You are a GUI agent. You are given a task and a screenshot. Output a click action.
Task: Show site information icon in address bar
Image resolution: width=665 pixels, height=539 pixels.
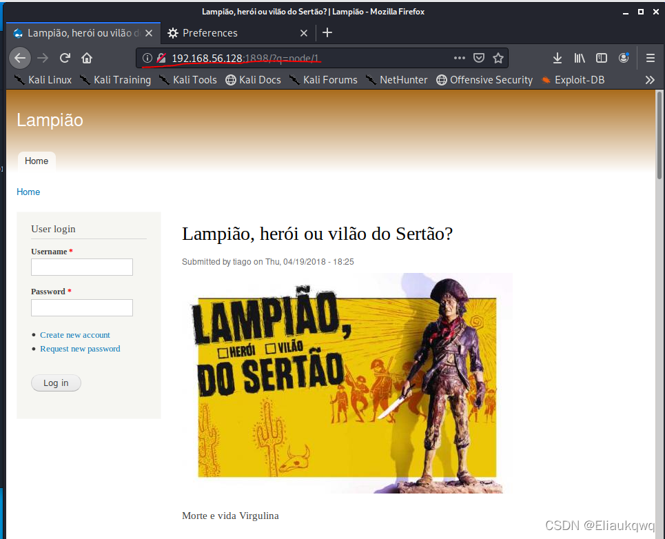click(x=147, y=58)
